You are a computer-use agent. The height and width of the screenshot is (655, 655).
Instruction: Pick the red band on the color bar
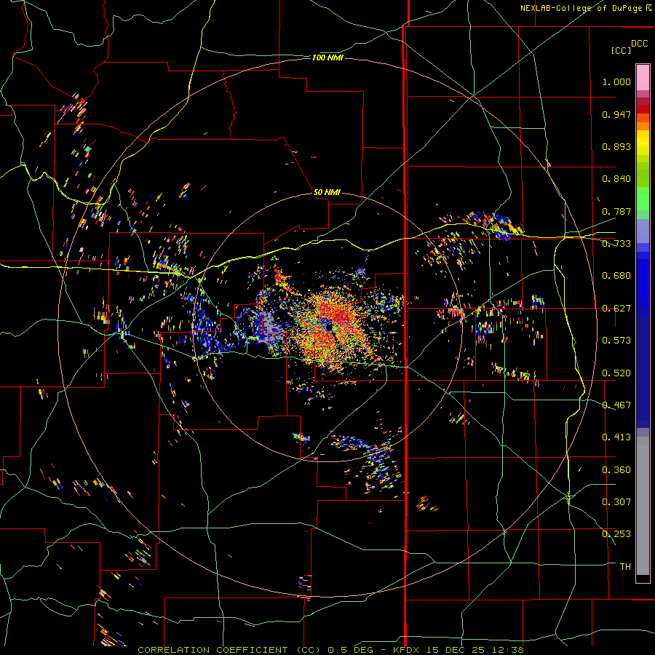[643, 109]
